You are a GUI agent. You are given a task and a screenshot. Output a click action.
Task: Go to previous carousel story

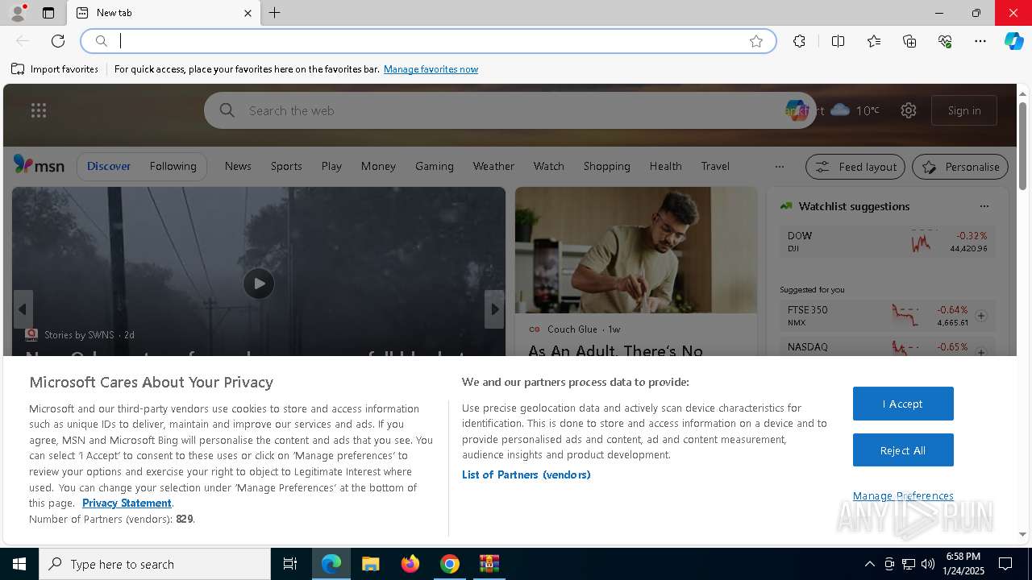tap(23, 309)
